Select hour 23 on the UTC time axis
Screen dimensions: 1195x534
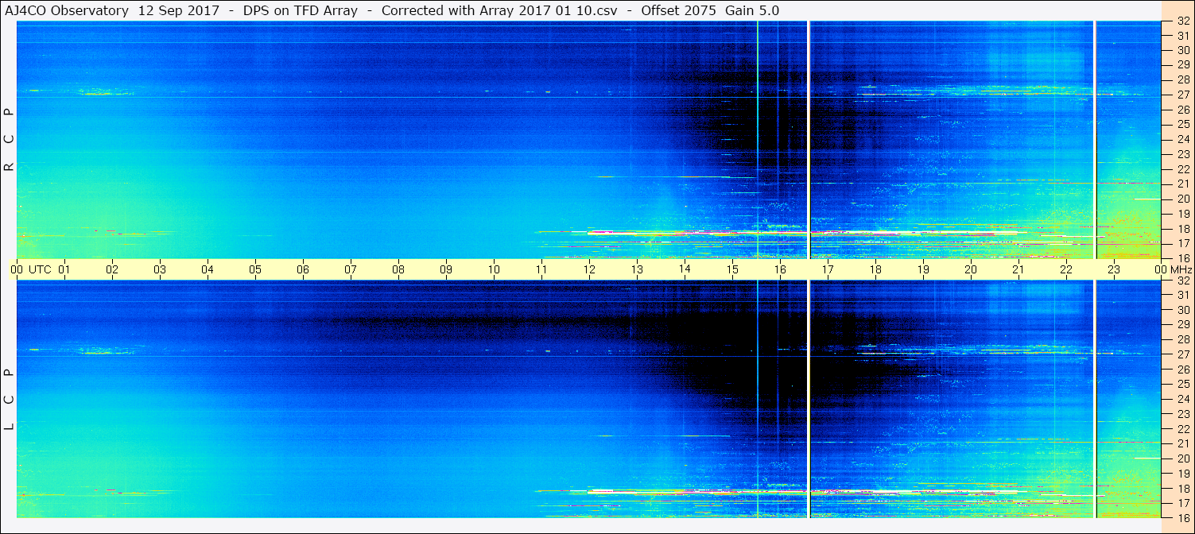point(1114,270)
